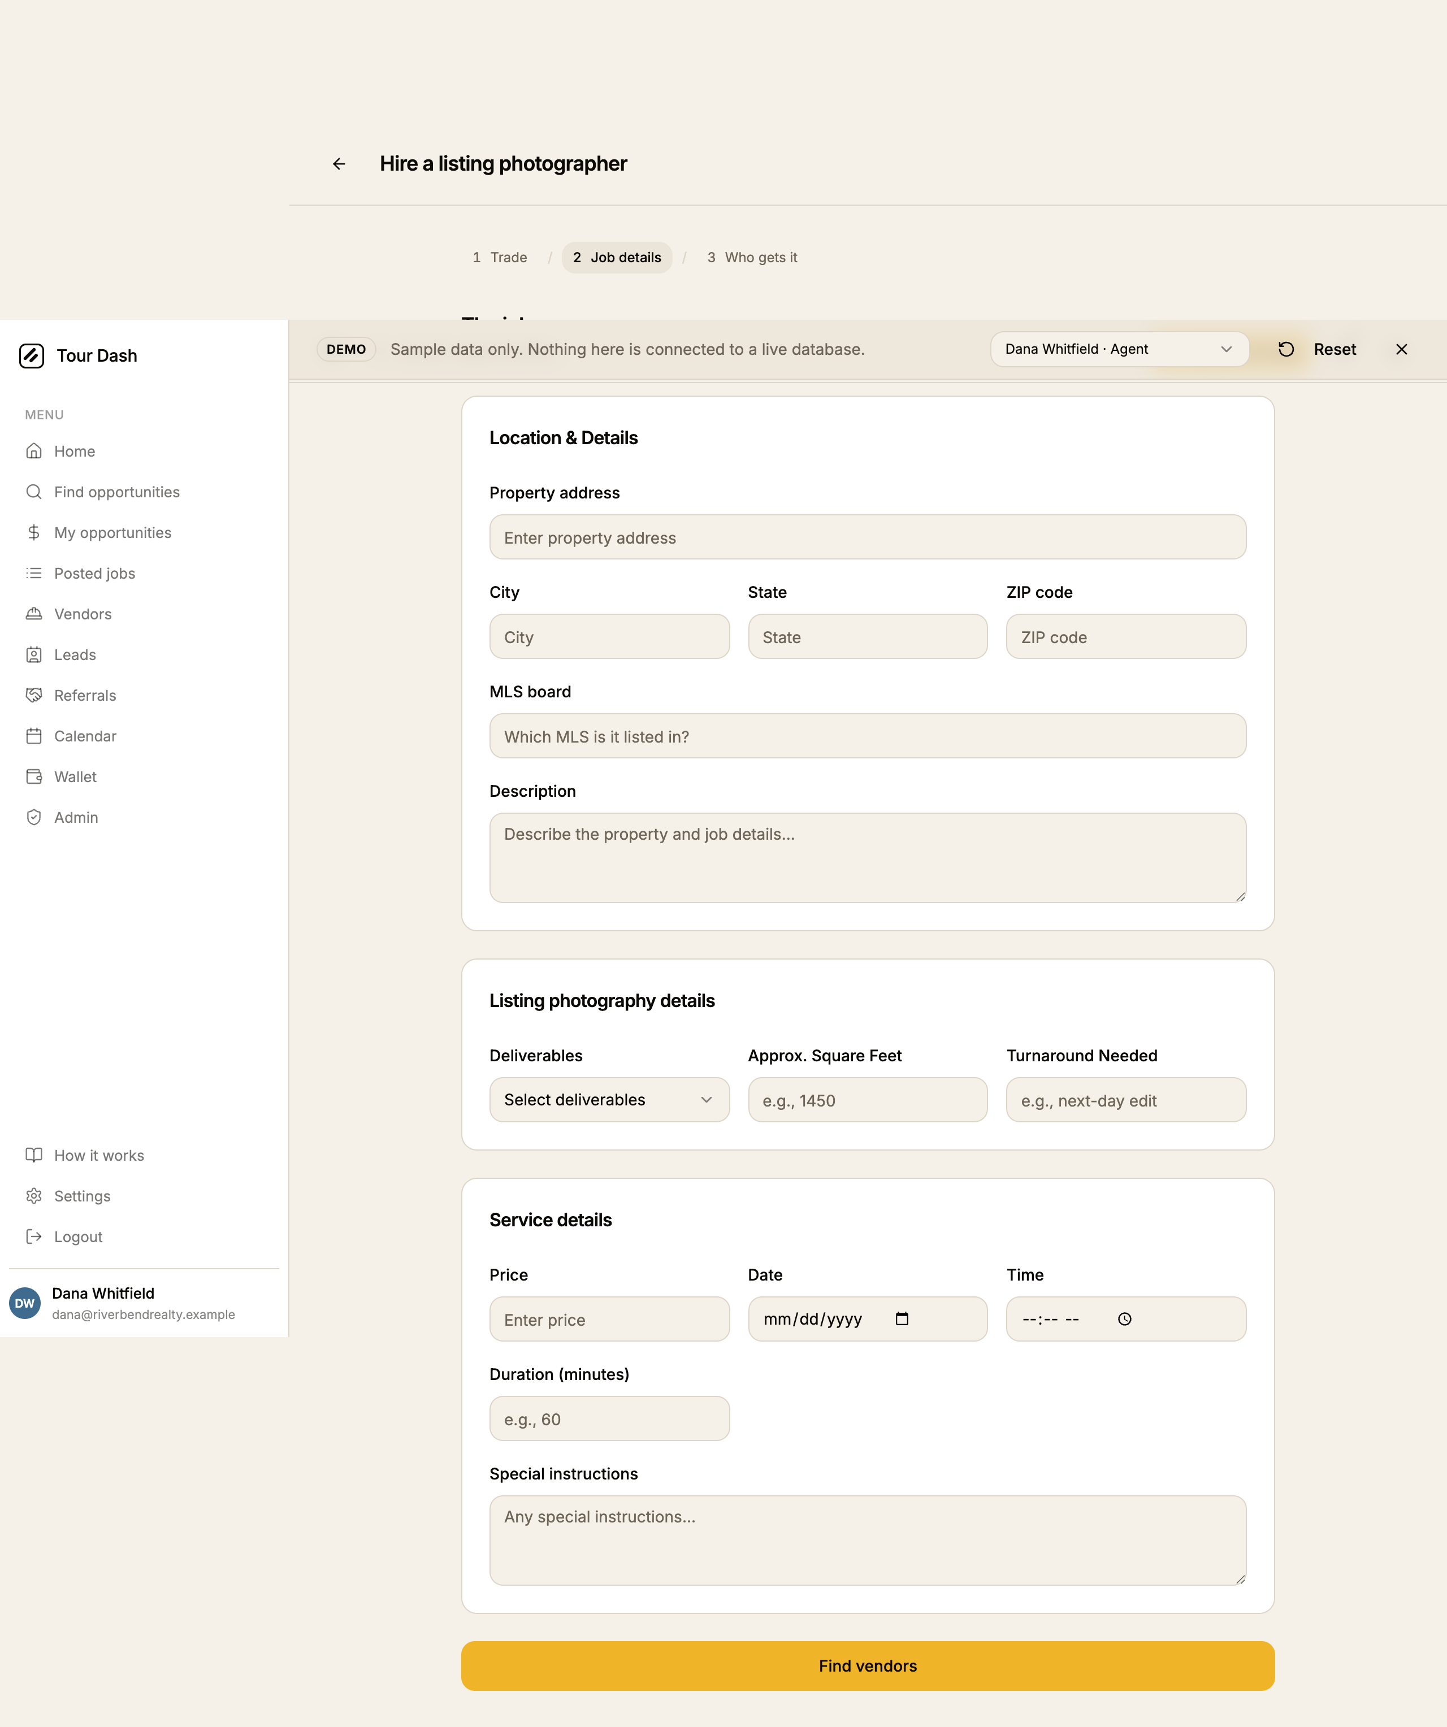Open the time picker clock icon
The height and width of the screenshot is (1727, 1447).
pyautogui.click(x=1124, y=1318)
